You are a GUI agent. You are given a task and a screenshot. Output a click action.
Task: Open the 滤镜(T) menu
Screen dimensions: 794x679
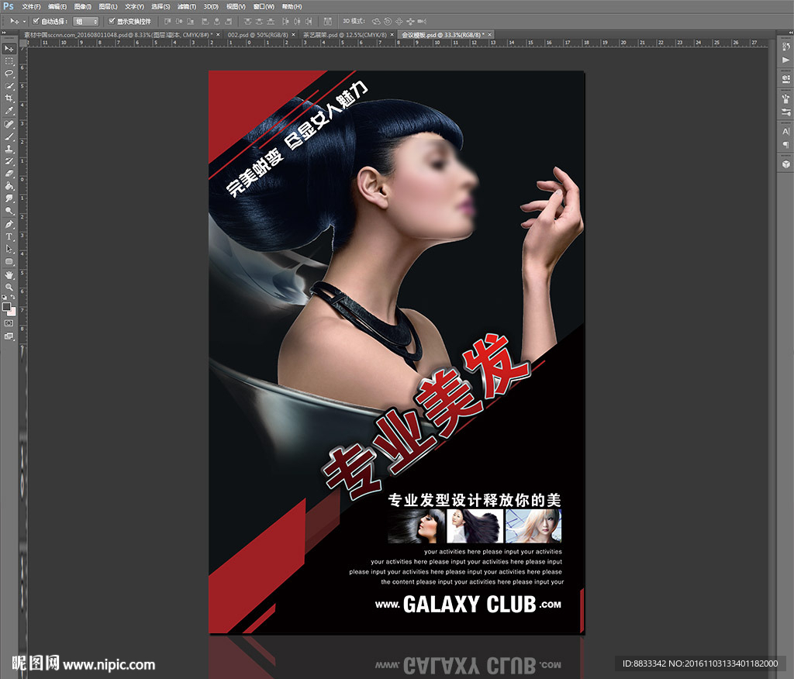(x=186, y=6)
